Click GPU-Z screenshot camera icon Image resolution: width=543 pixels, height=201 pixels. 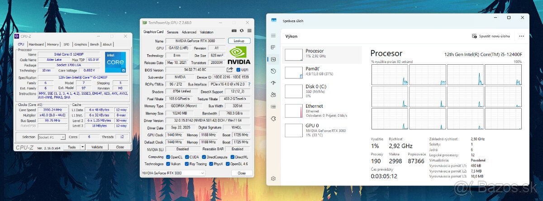(234, 31)
